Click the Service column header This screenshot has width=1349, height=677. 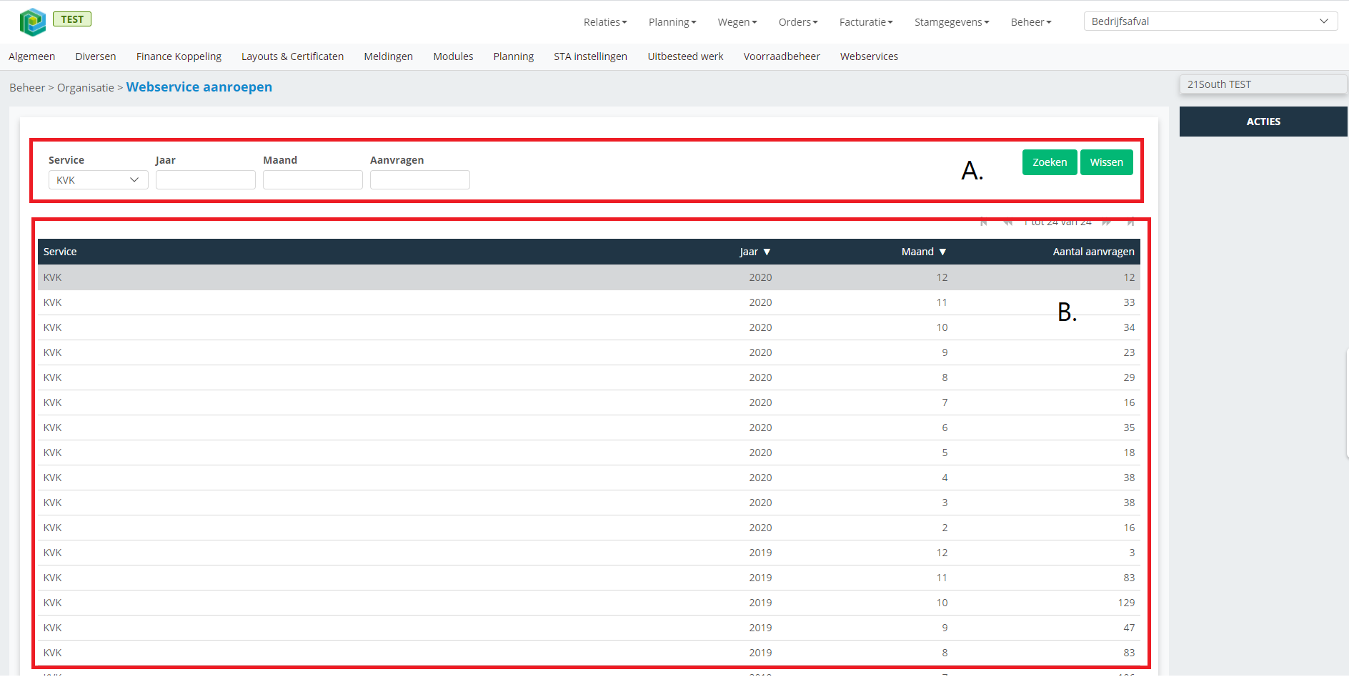pos(60,252)
